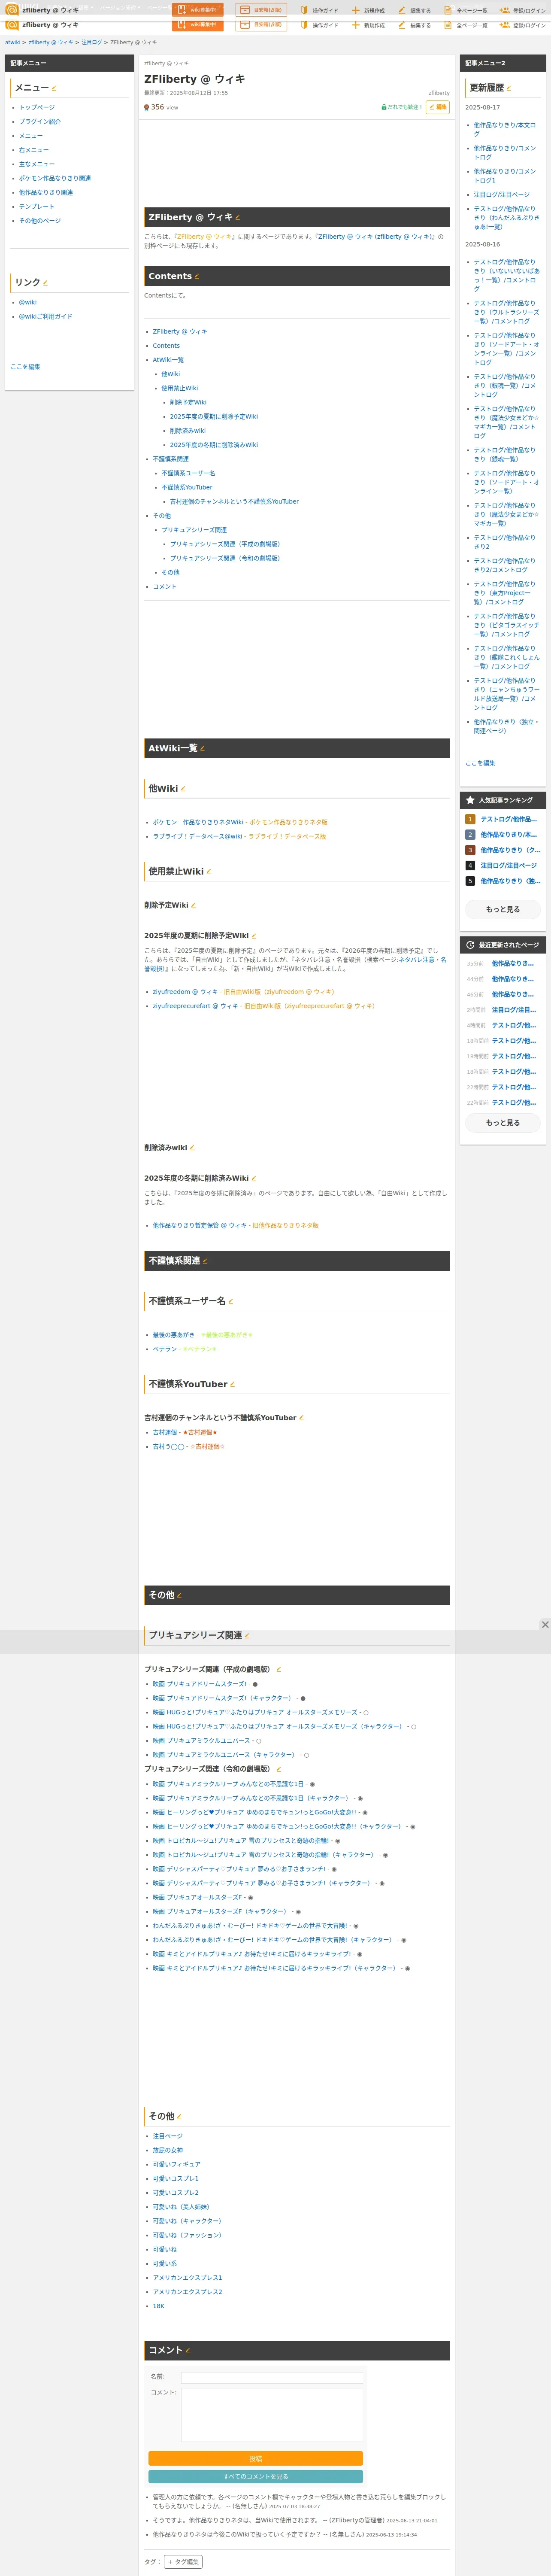The width and height of the screenshot is (551, 2576).
Task: Click ここを編集 in right sidebar
Action: point(480,763)
